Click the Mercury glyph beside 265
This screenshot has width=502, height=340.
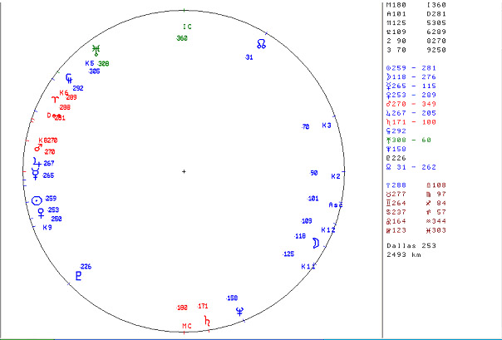point(35,174)
